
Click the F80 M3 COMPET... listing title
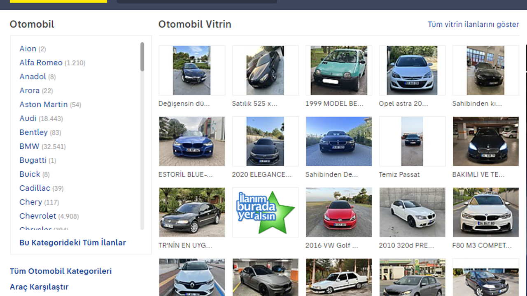(x=482, y=245)
